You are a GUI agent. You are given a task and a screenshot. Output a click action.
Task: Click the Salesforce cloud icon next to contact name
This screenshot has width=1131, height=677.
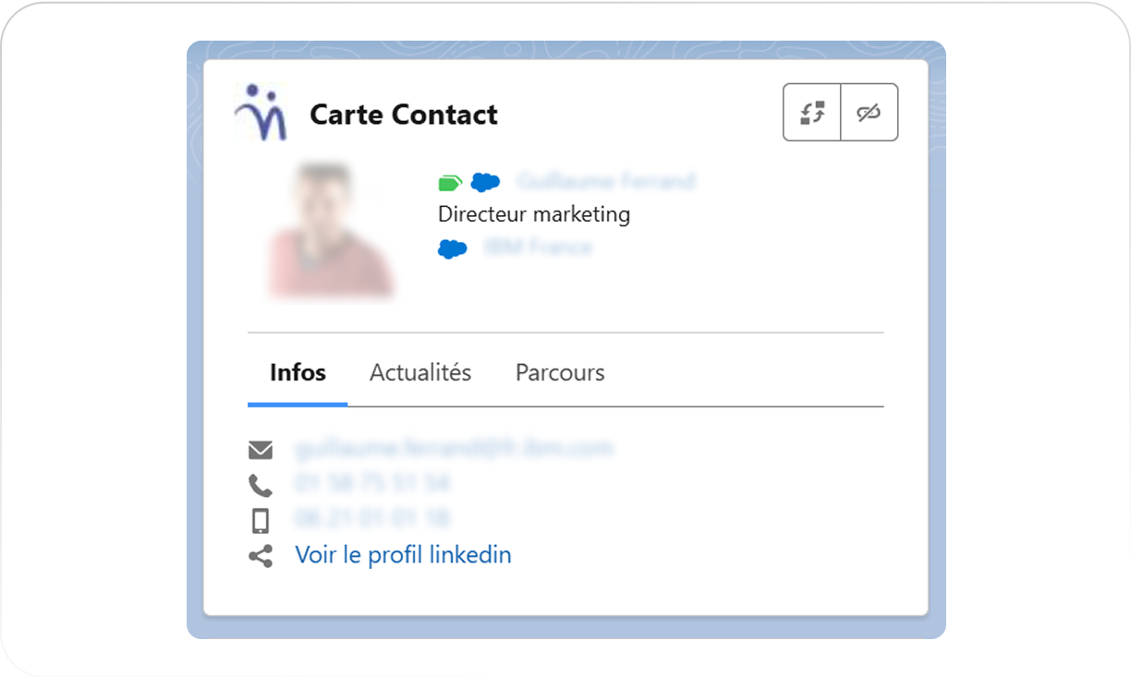click(485, 182)
